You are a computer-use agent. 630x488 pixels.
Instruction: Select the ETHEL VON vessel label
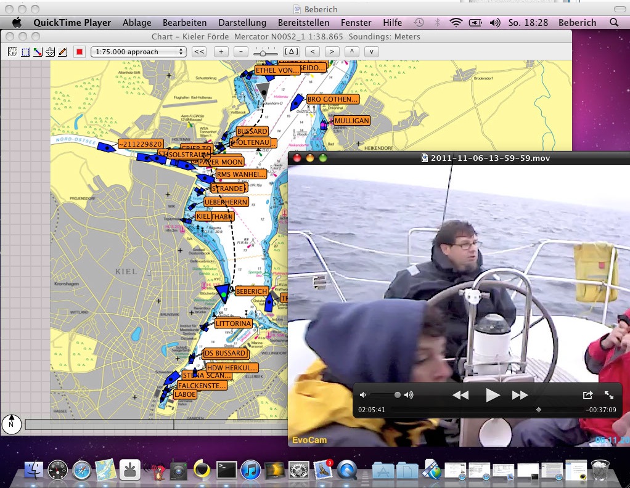point(277,70)
